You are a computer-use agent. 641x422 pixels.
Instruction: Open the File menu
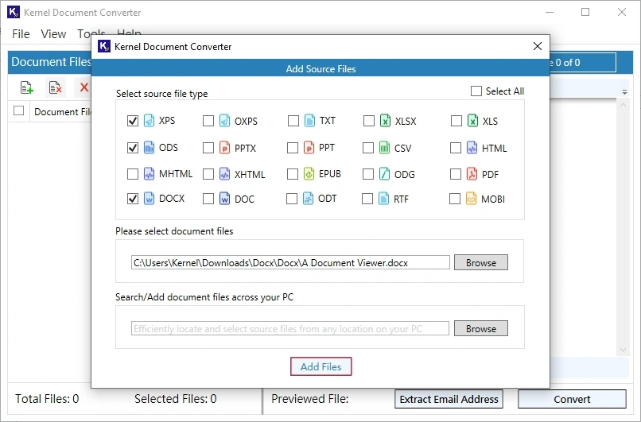[21, 34]
